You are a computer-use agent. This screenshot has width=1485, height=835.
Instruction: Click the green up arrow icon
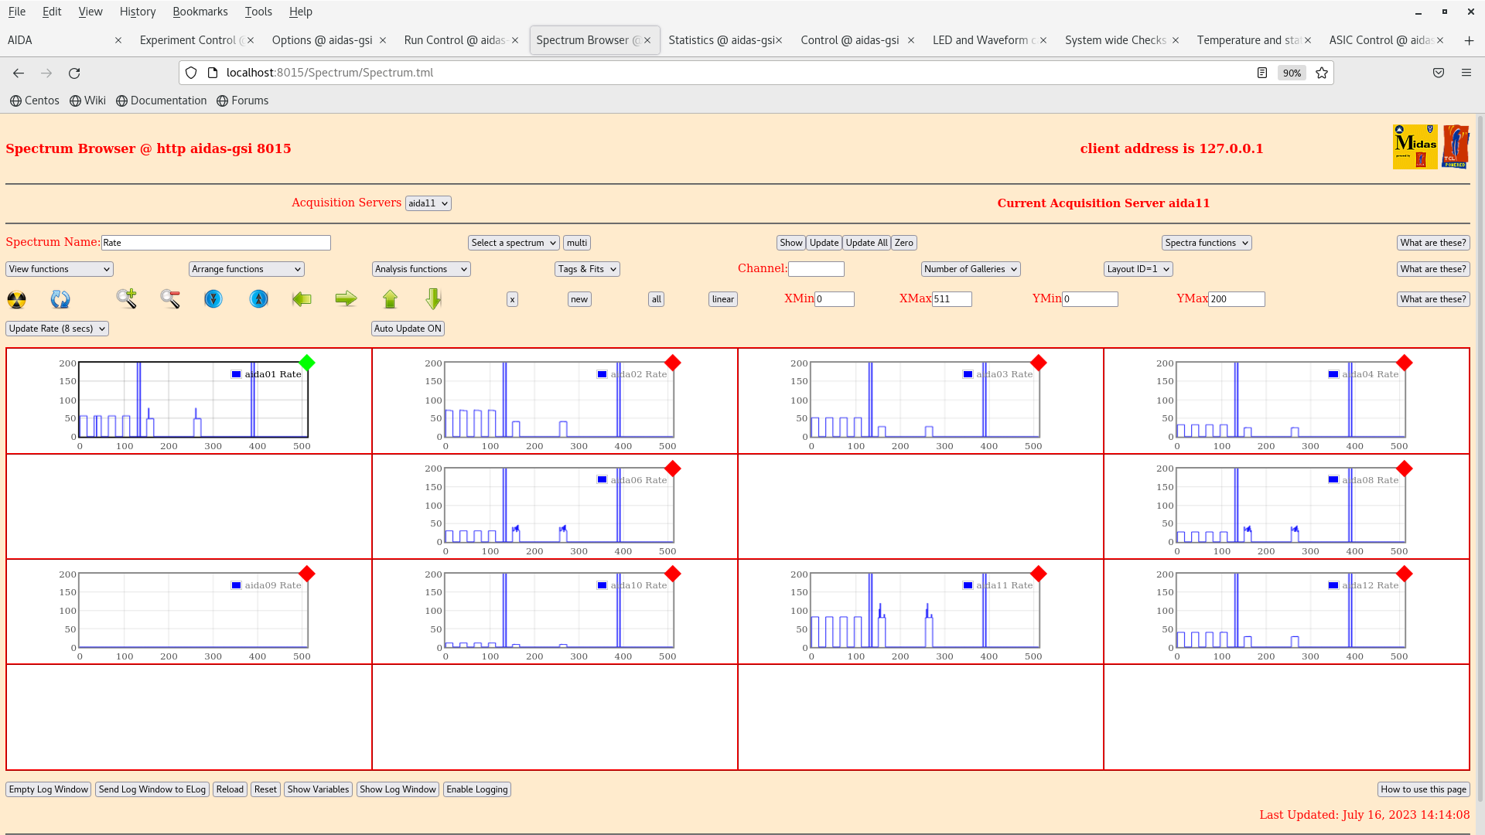(x=390, y=299)
